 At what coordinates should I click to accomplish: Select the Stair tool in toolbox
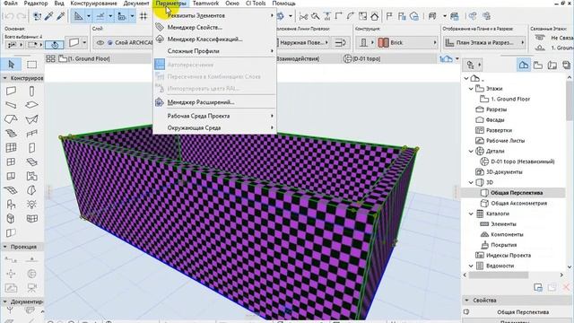[x=11, y=134]
